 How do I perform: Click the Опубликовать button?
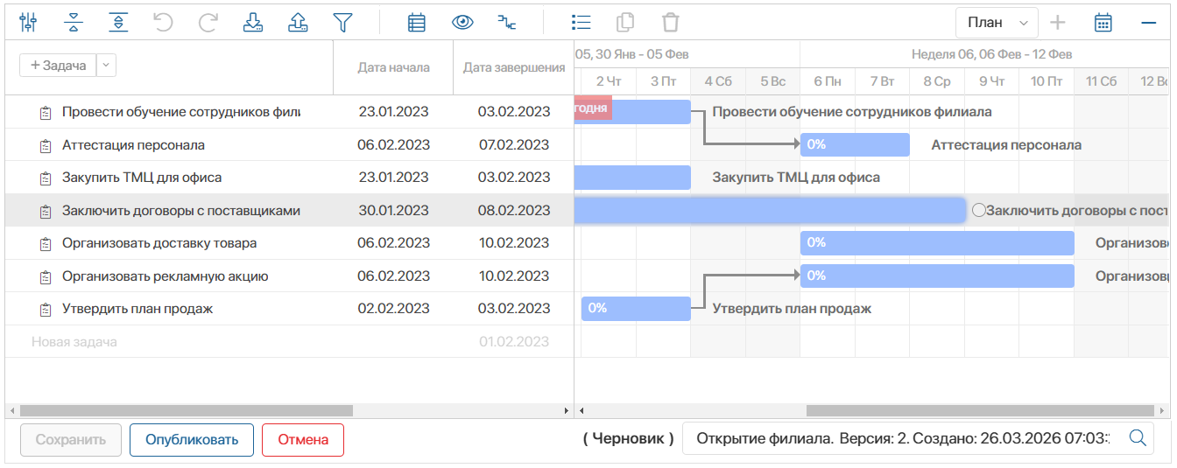click(x=192, y=440)
